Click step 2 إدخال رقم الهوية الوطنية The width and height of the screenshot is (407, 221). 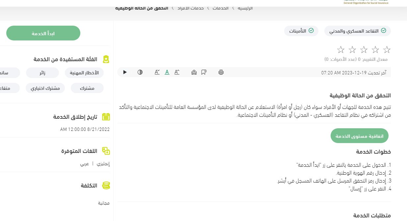pyautogui.click(x=363, y=173)
